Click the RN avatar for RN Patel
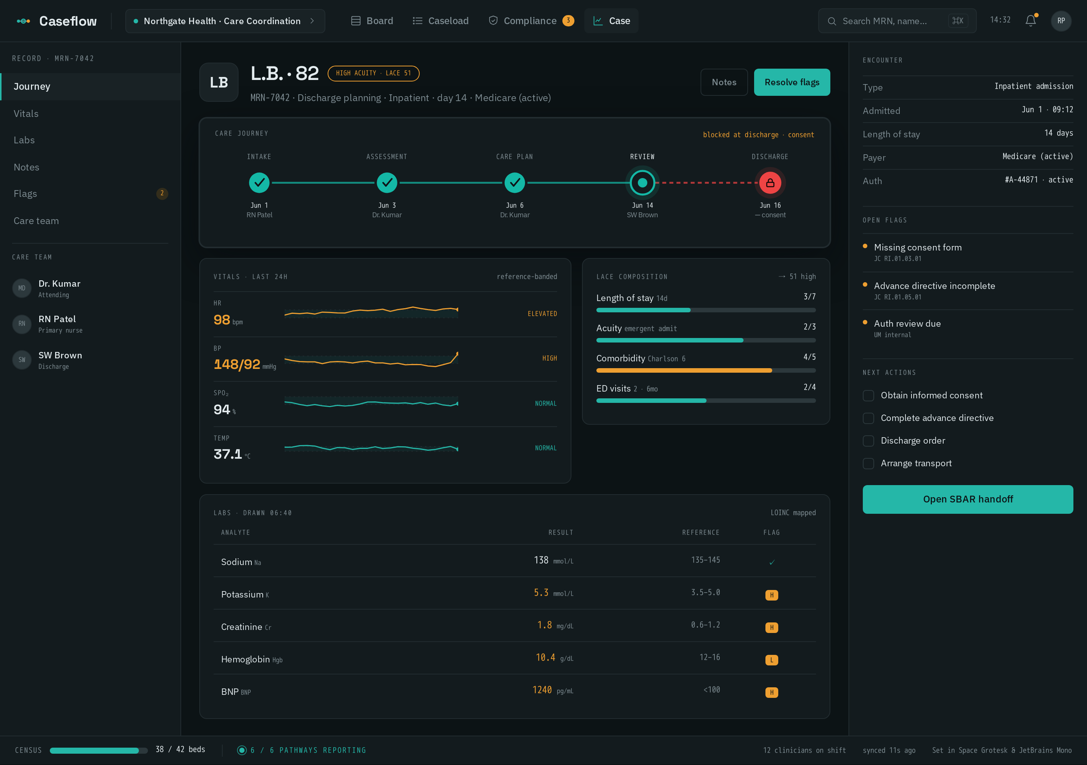Image resolution: width=1087 pixels, height=765 pixels. click(22, 324)
